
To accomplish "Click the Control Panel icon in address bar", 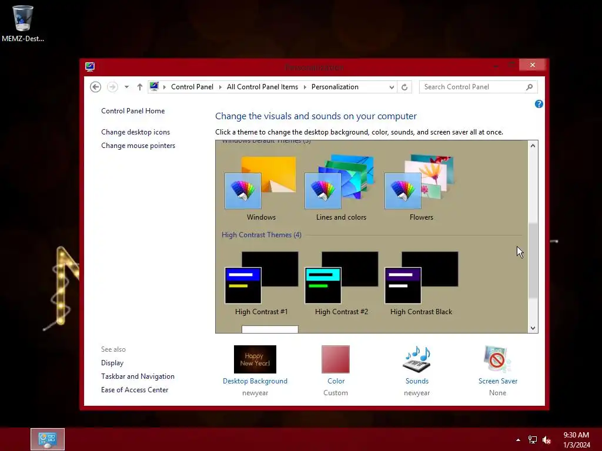I will pos(155,87).
